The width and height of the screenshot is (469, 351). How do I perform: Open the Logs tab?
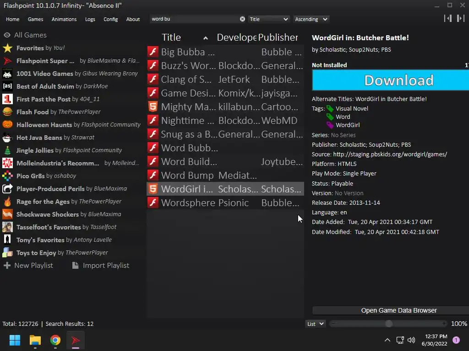click(90, 19)
